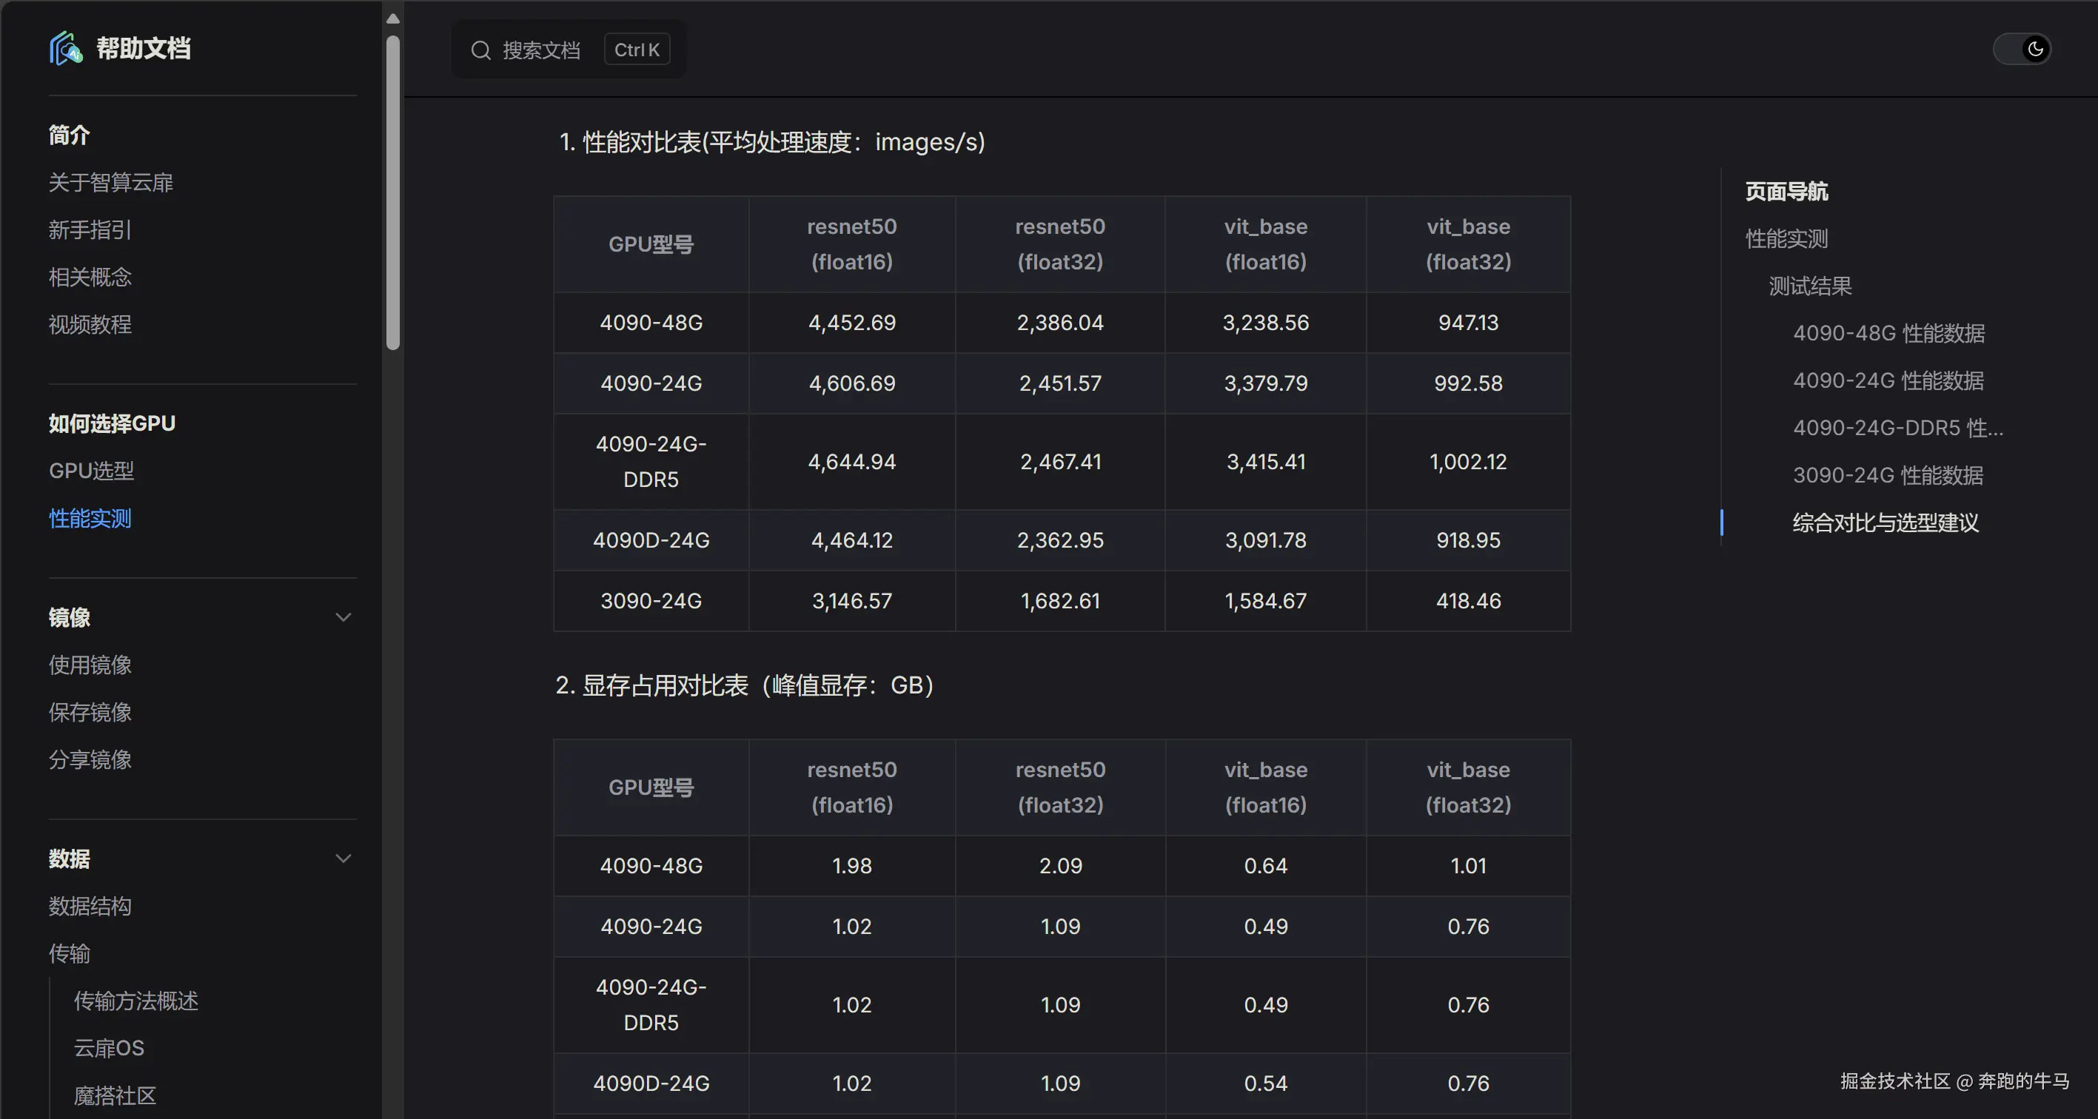Screen dimensions: 2098x1119
Task: Focus the 搜索文档 search field
Action: pyautogui.click(x=541, y=50)
